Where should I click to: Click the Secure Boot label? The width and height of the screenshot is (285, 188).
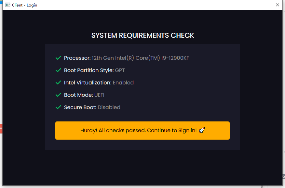point(80,107)
